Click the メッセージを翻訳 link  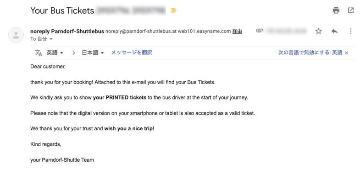(132, 53)
